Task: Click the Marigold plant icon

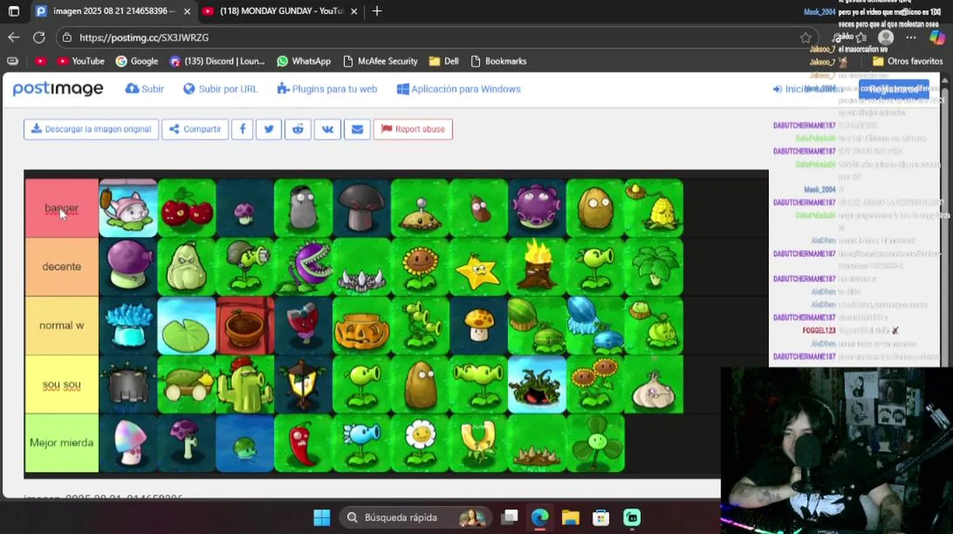Action: (420, 443)
